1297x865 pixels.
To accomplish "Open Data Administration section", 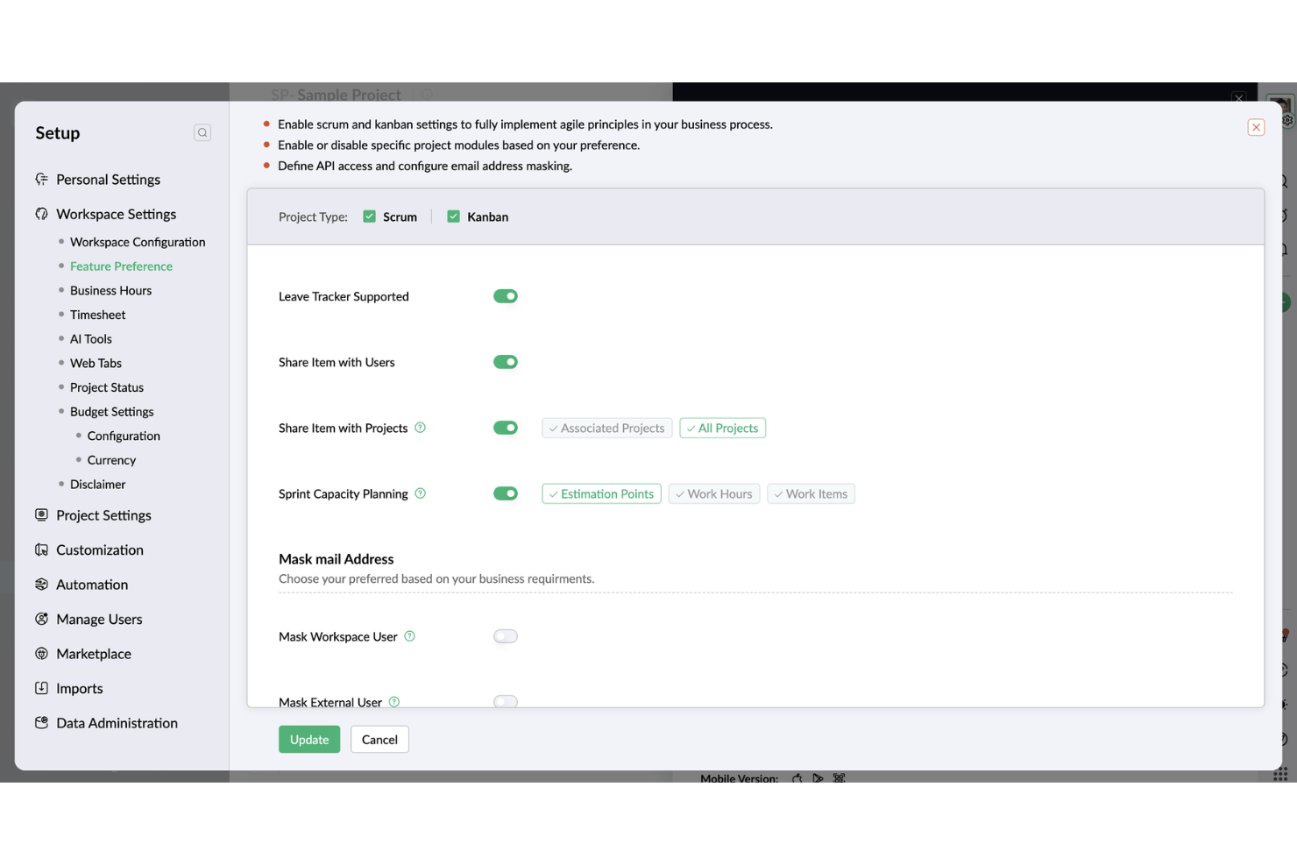I will pos(117,723).
